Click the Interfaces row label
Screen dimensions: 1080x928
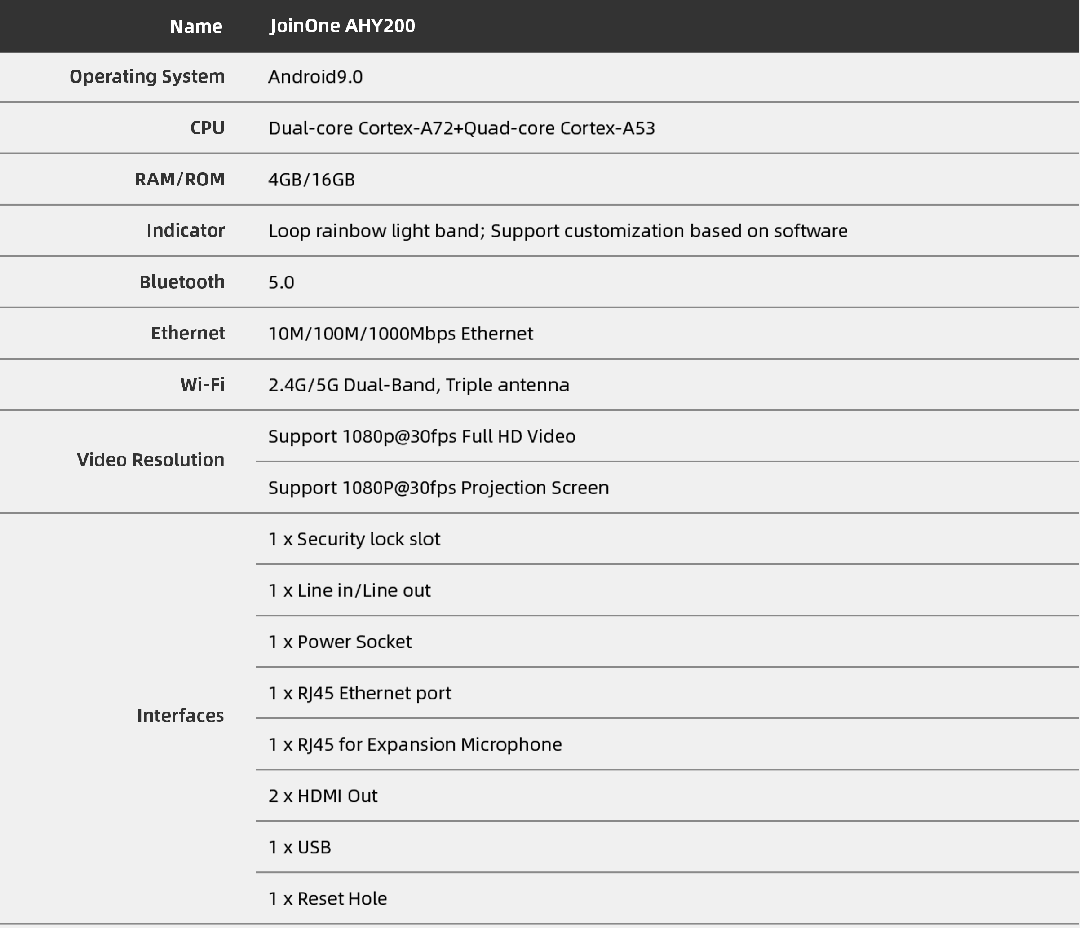tap(180, 716)
